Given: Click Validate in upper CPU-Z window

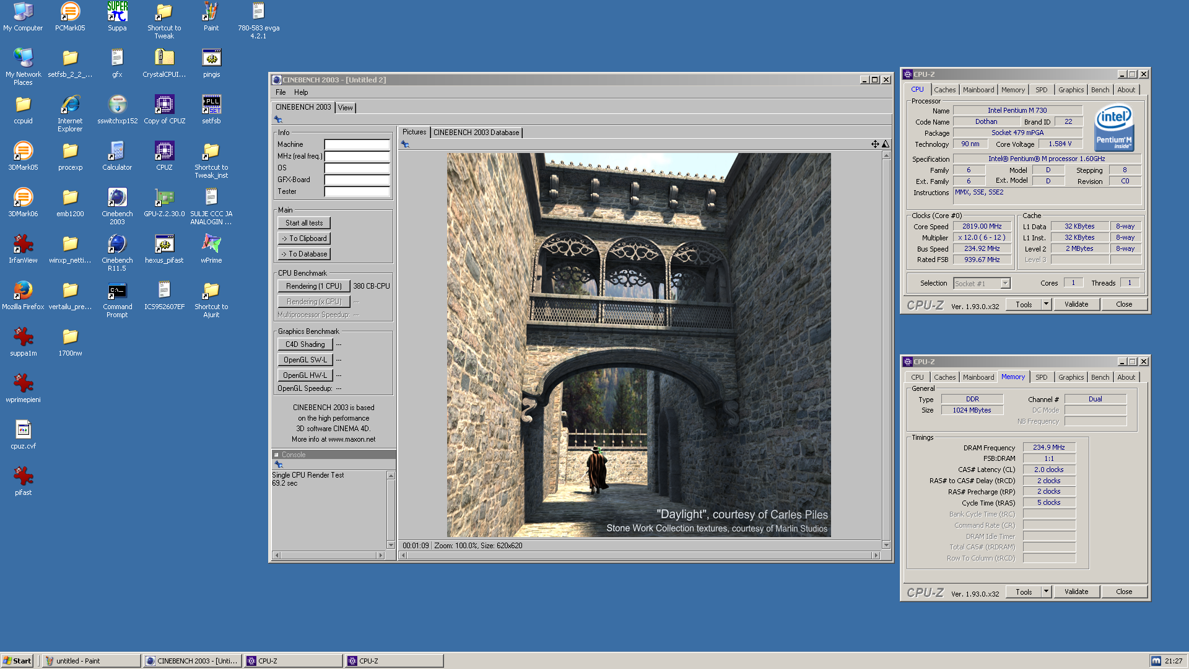Looking at the screenshot, I should 1076,304.
